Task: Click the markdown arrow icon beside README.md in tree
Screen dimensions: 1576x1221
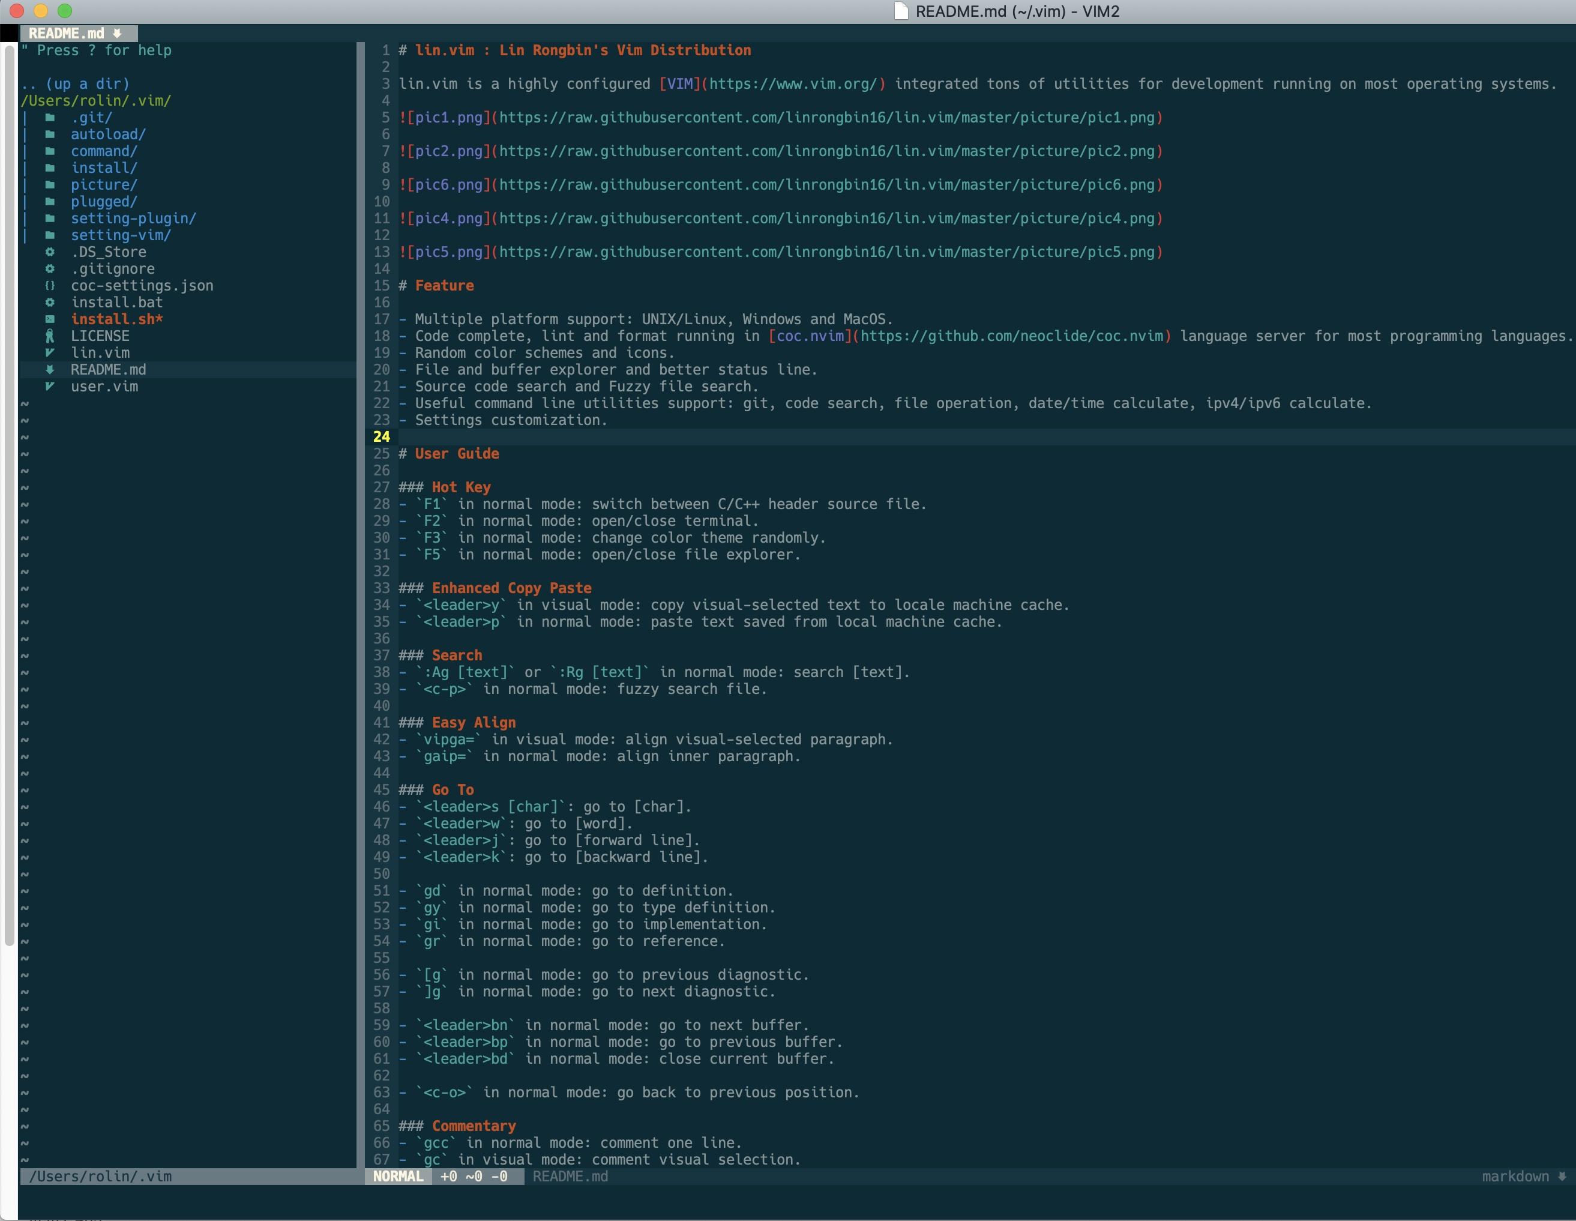Action: [50, 369]
